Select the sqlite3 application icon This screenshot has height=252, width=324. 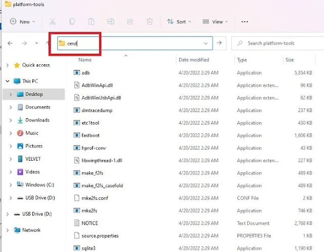pos(76,248)
